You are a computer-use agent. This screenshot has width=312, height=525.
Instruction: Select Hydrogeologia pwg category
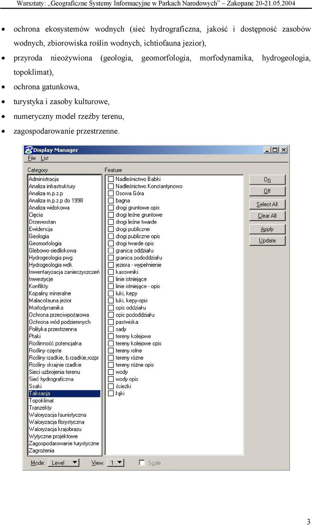click(x=51, y=258)
